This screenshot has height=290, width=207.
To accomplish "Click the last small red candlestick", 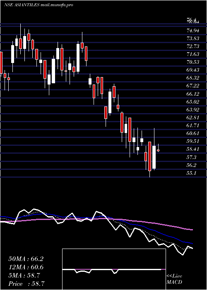I will click(x=158, y=150).
